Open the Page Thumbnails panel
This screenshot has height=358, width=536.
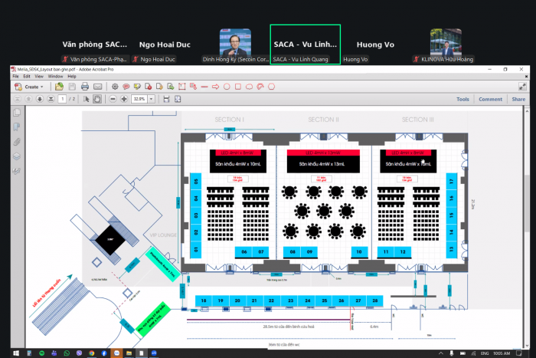[x=16, y=112]
